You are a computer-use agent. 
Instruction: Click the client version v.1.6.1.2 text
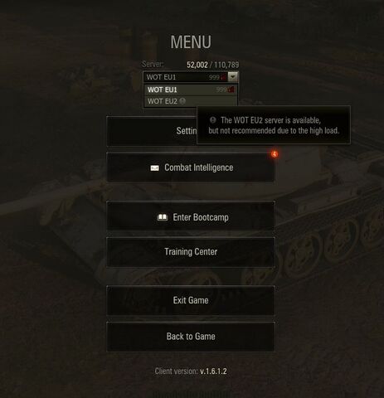(213, 371)
